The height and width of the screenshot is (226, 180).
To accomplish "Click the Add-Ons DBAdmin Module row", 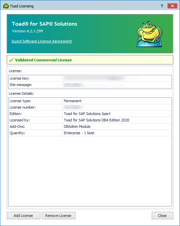I will click(x=90, y=126).
